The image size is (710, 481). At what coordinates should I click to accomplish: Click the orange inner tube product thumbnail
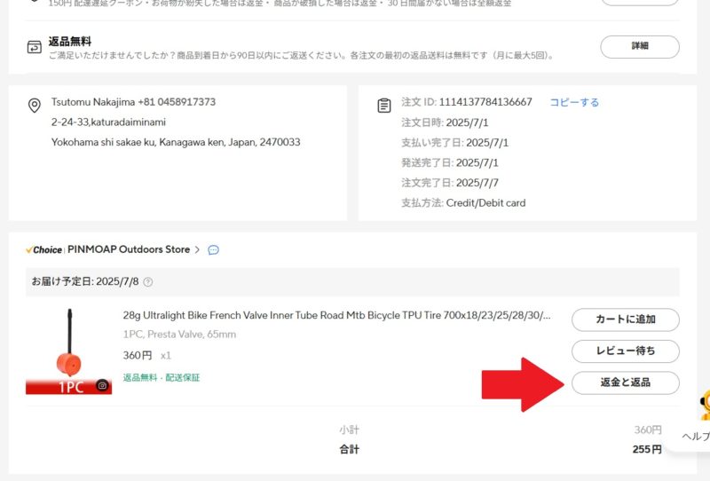point(68,351)
